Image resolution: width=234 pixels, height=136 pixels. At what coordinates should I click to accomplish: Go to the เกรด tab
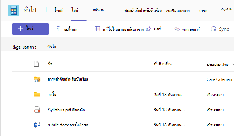(203, 11)
